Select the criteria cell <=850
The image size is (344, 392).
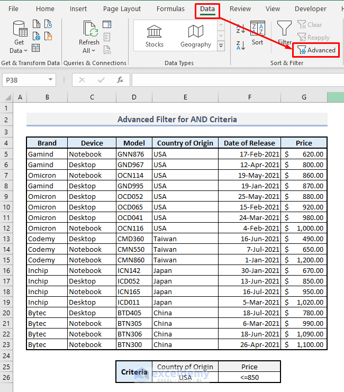249,377
